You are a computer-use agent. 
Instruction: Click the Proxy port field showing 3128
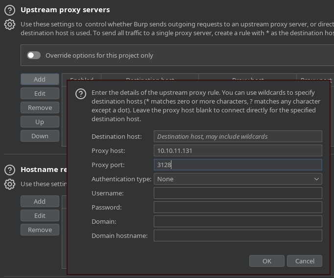click(238, 165)
